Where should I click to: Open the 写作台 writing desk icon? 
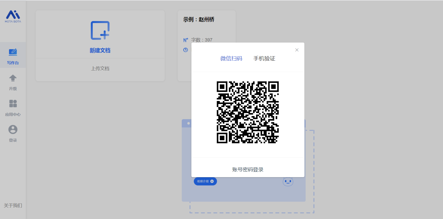pos(13,52)
